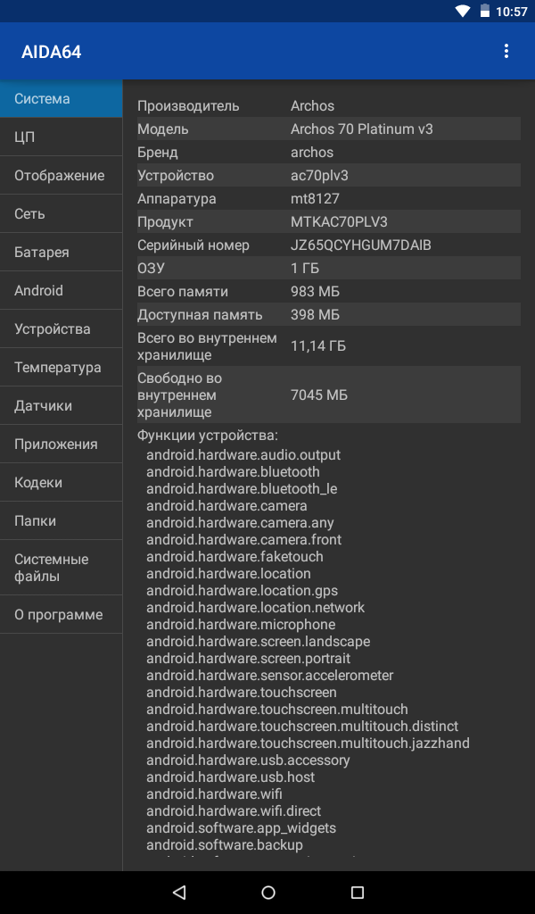This screenshot has width=535, height=914.
Task: Open the Датчики sensors list
Action: [x=62, y=406]
